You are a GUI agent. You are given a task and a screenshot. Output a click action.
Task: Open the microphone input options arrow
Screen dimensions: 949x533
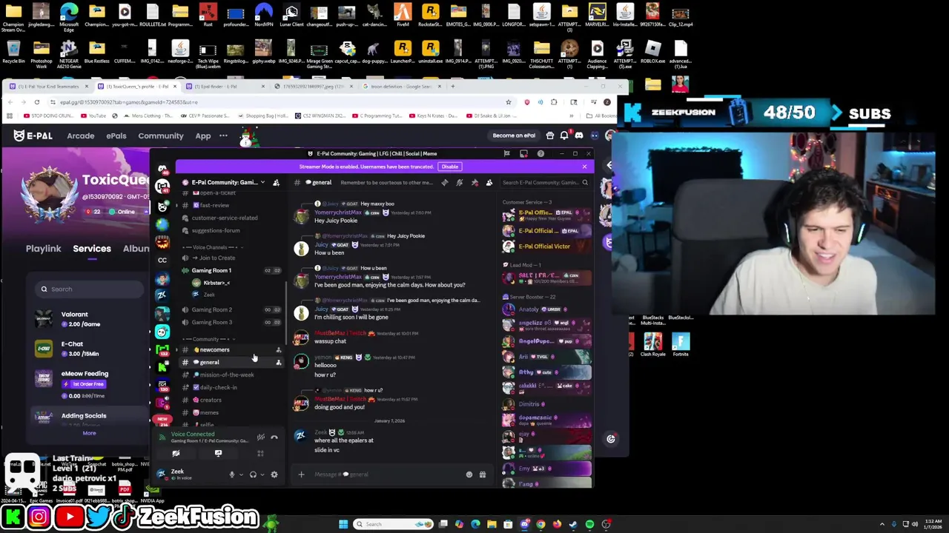click(x=241, y=475)
